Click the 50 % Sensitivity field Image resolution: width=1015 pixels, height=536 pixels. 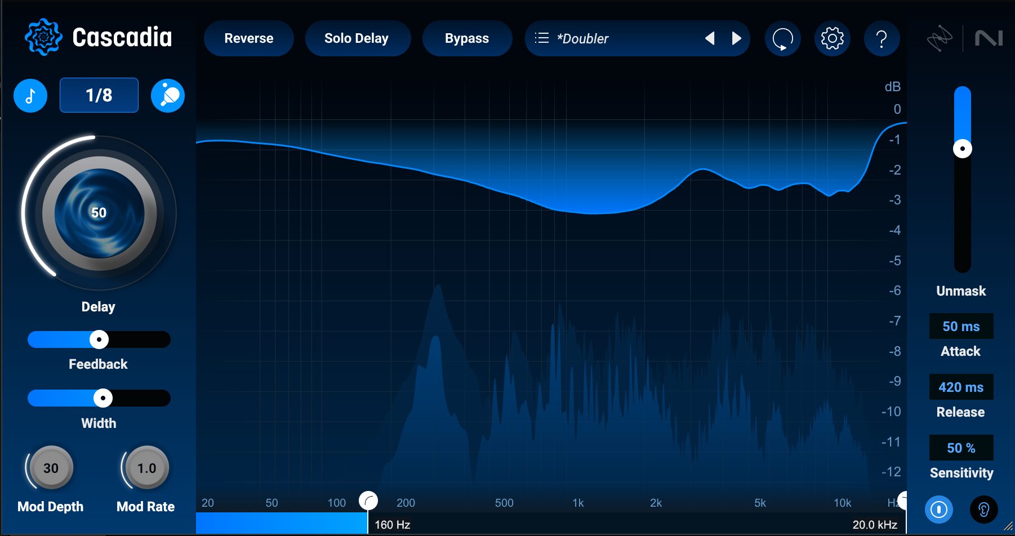coord(961,448)
